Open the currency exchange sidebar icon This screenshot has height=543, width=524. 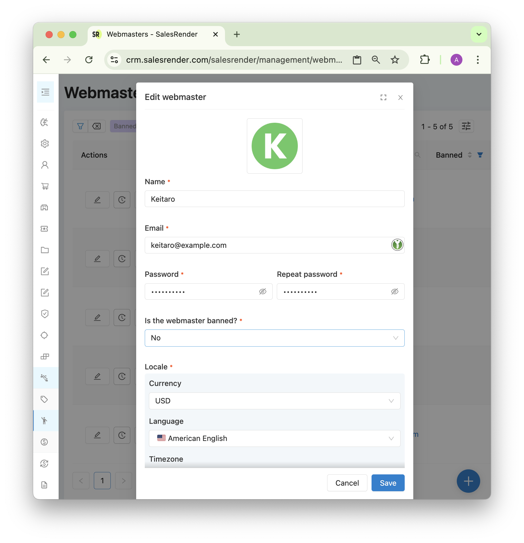(x=45, y=463)
